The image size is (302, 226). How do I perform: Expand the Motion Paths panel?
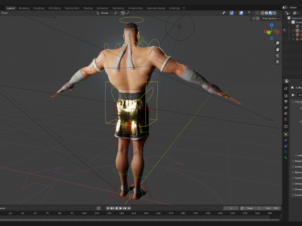click(293, 172)
